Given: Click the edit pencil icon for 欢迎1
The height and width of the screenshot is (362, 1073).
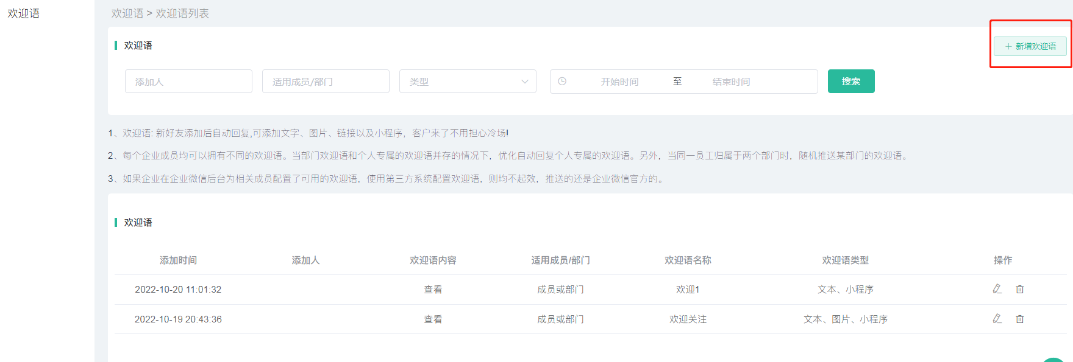Looking at the screenshot, I should [x=997, y=289].
